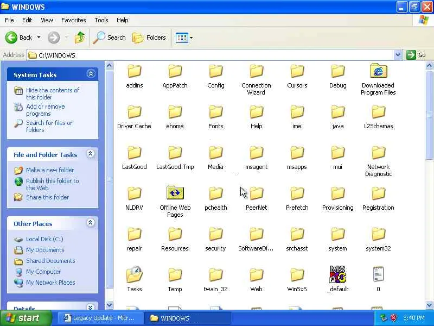
Task: Go to My Documents
Action: pyautogui.click(x=45, y=250)
